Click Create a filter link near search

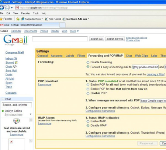(133, 40)
